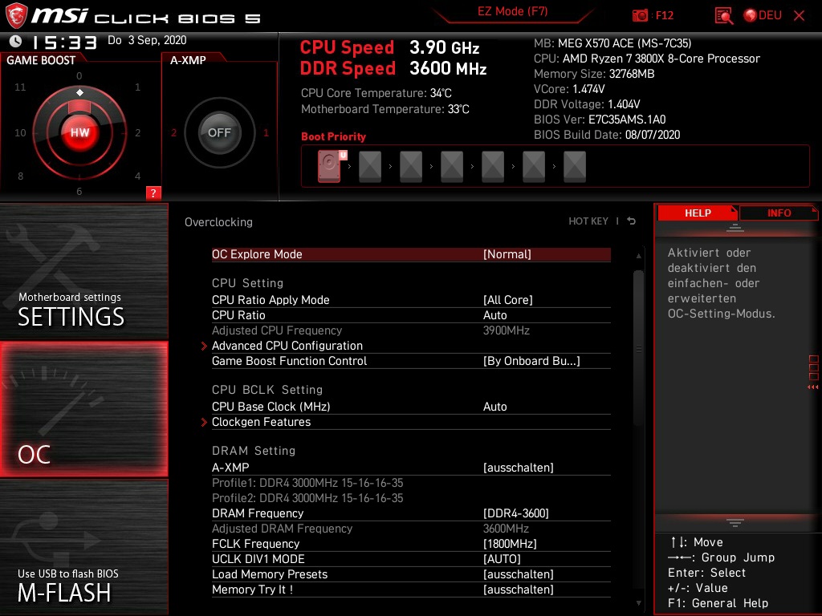Click the back arrow next to HOT KEY
This screenshot has height=616, width=822.
(632, 221)
